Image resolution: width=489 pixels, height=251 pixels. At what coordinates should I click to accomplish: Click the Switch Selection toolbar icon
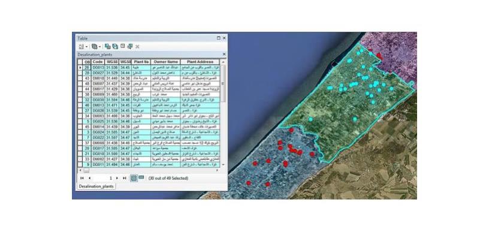tap(115, 46)
